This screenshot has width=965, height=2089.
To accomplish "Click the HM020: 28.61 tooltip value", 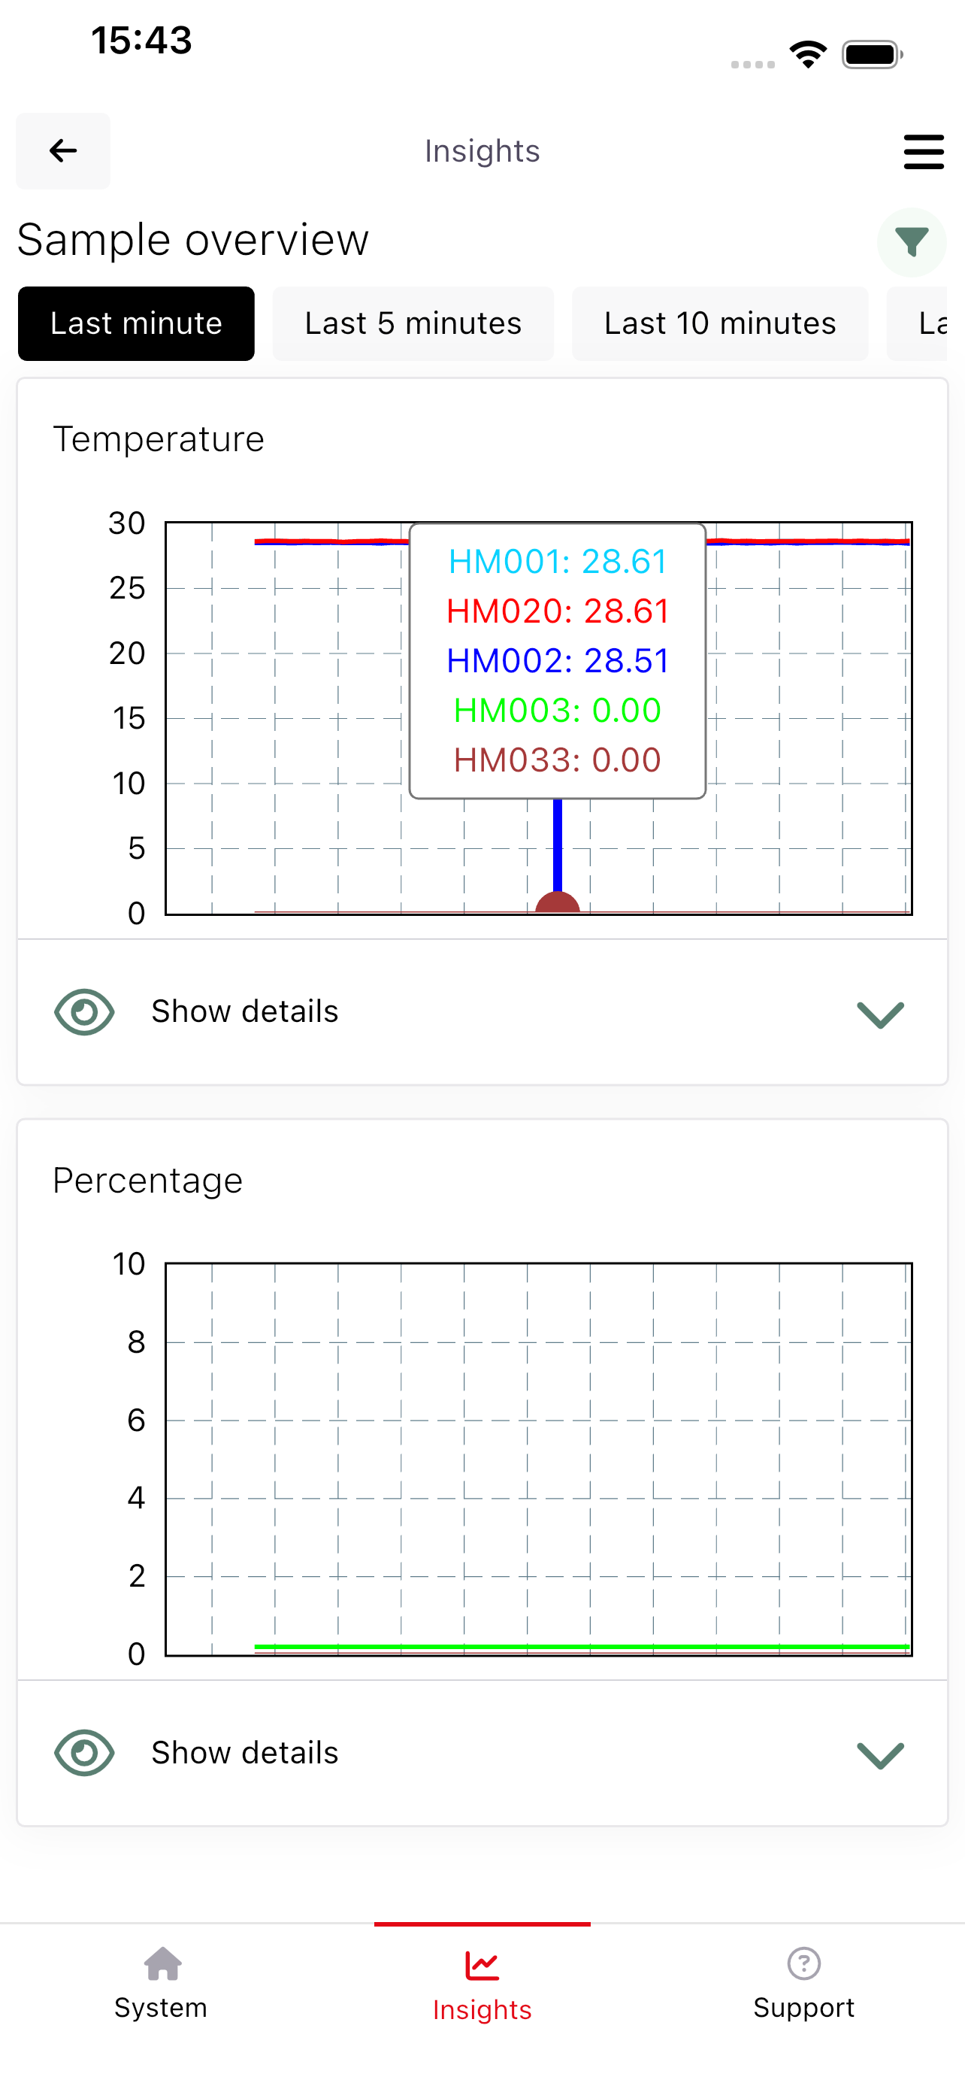I will pos(558,611).
